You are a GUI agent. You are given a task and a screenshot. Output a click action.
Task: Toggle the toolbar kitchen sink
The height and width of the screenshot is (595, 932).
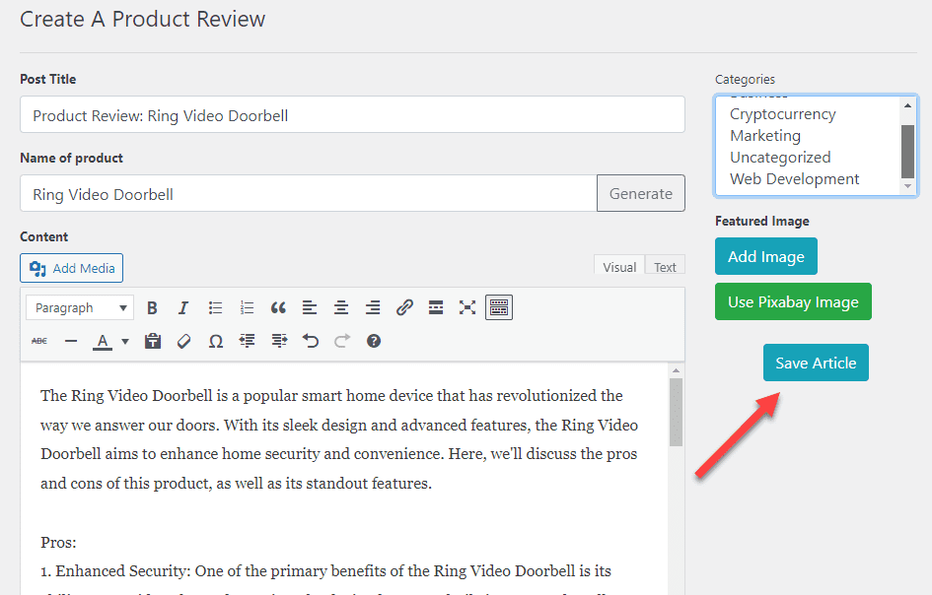point(499,307)
